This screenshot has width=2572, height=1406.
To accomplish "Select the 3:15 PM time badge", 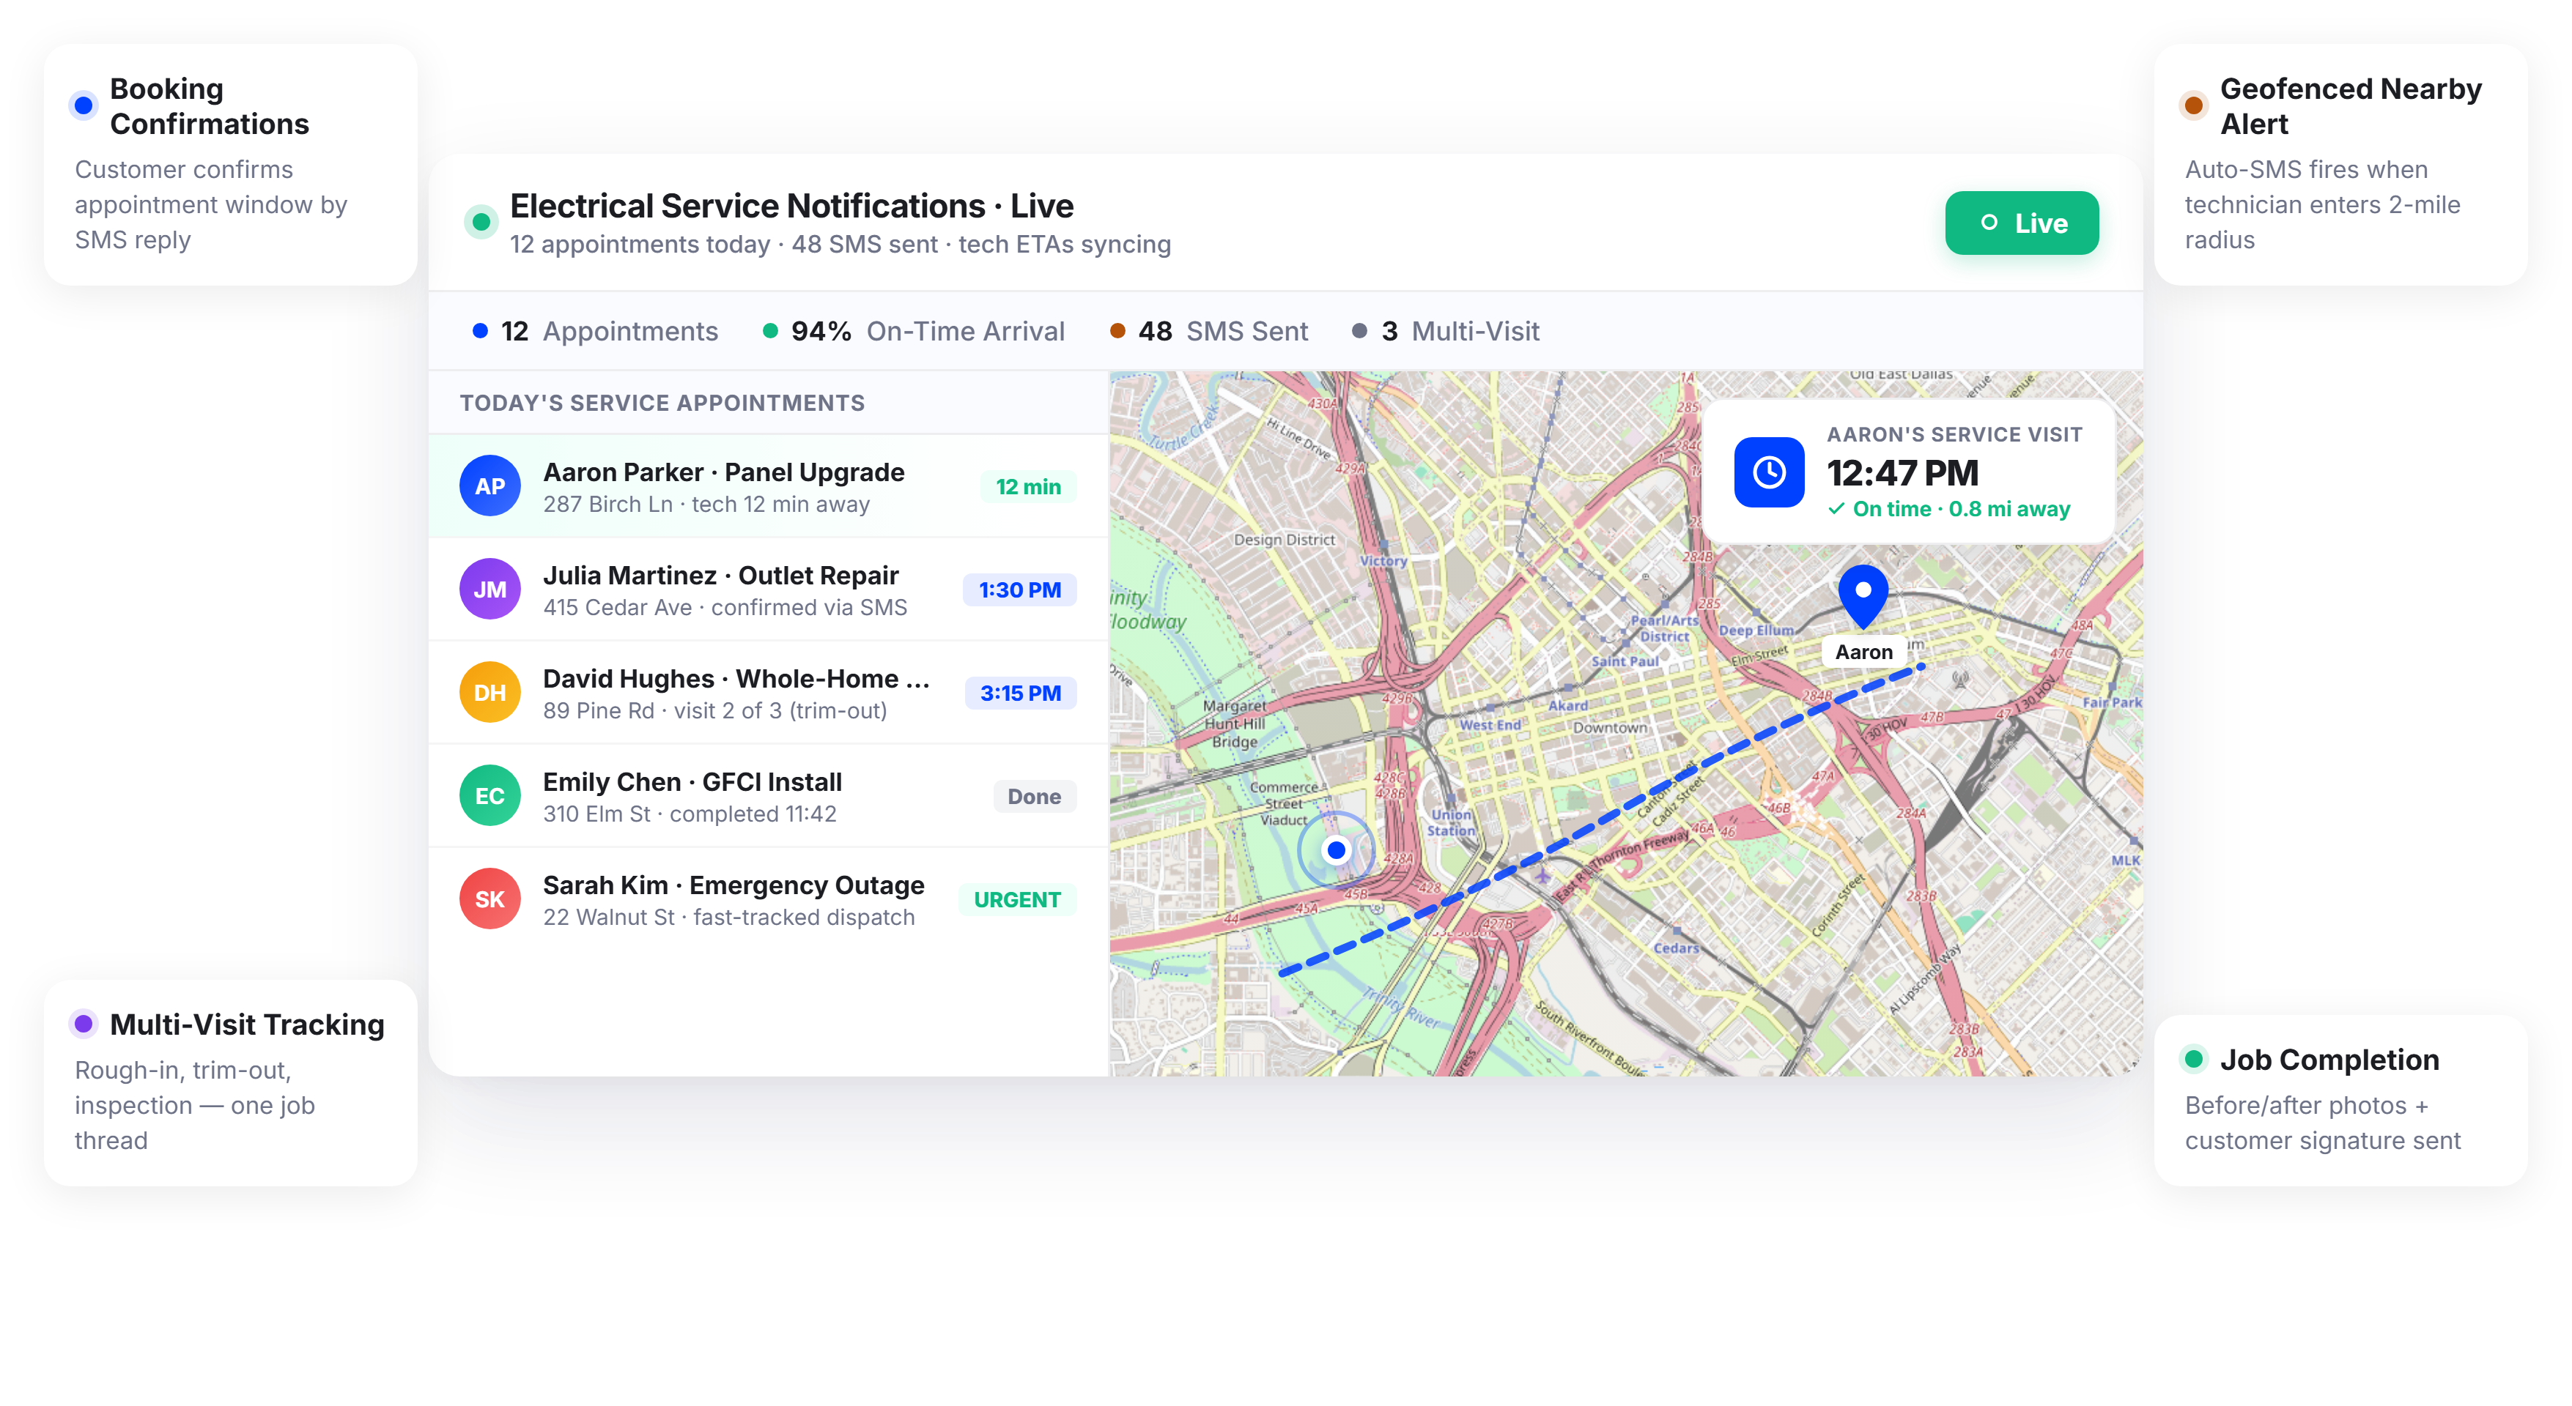I will (x=1021, y=693).
